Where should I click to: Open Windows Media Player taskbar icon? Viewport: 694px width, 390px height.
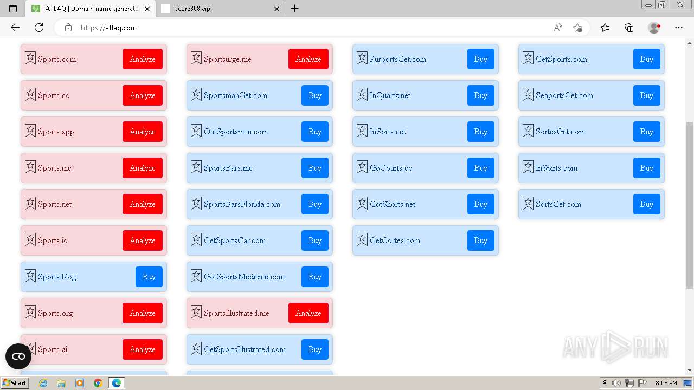[x=80, y=383]
